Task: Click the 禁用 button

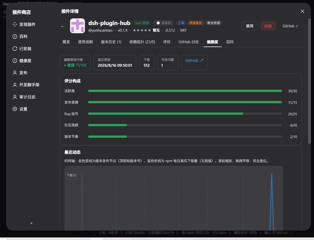Action: (x=250, y=26)
